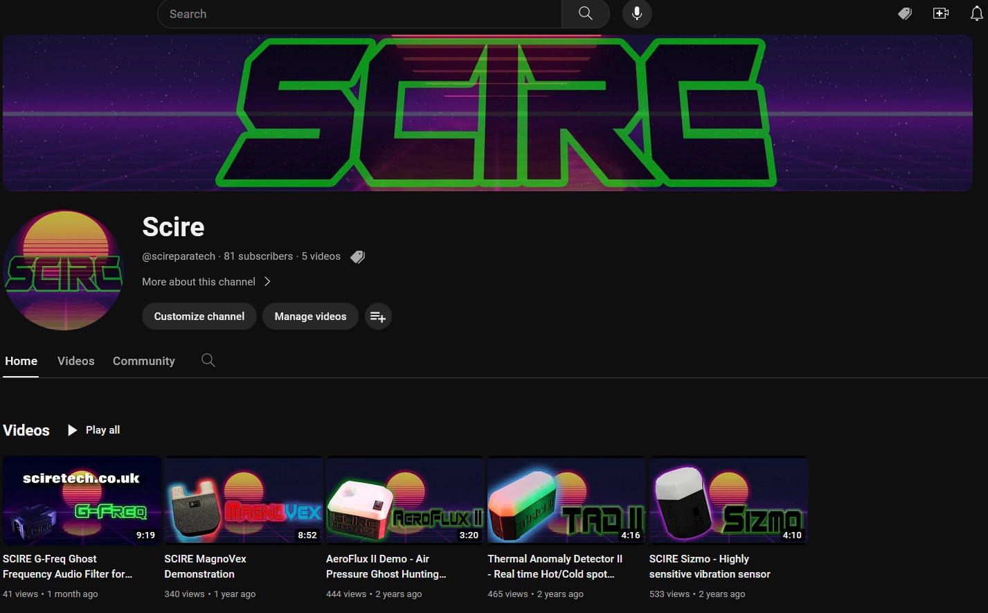Click the tag icon beside the video count
The width and height of the screenshot is (988, 613).
[x=358, y=256]
